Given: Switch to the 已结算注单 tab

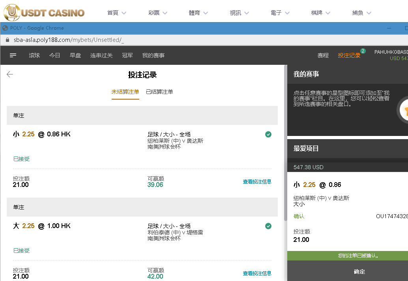Looking at the screenshot, I should pyautogui.click(x=159, y=92).
